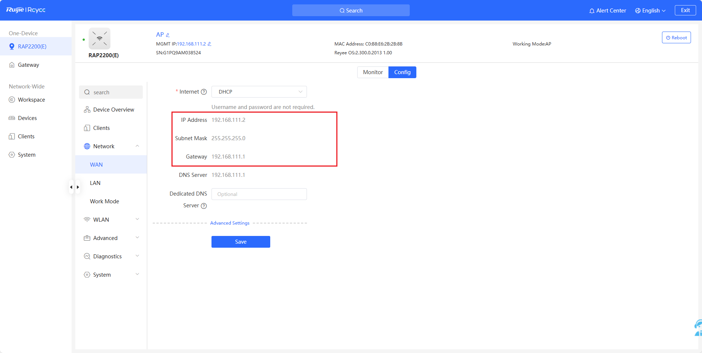This screenshot has width=702, height=353.
Task: Open the AI assistant floating icon
Action: pyautogui.click(x=698, y=328)
